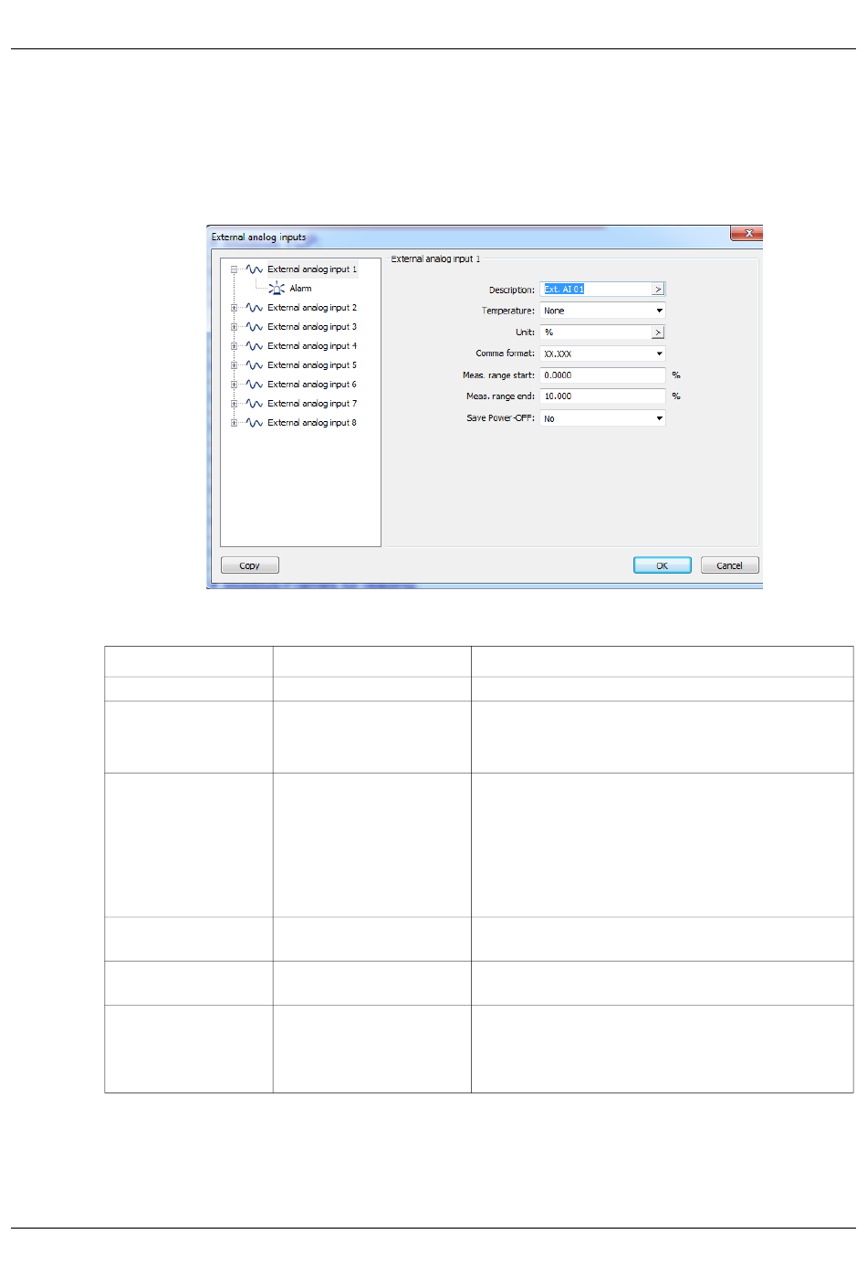Click the Description text field

pos(596,289)
